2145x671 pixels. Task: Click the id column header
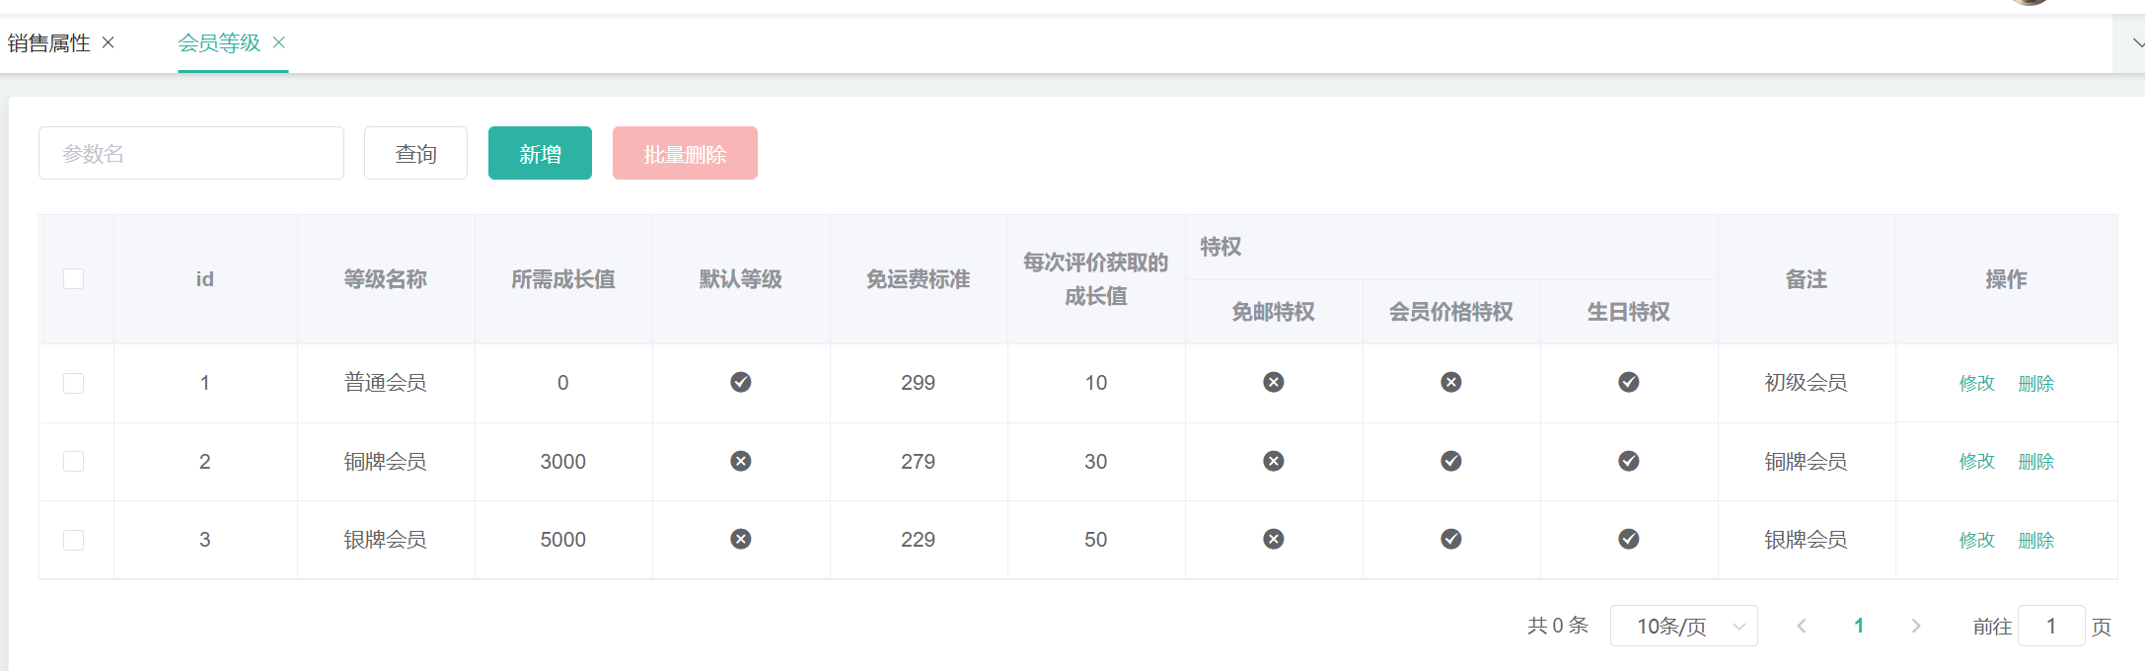pyautogui.click(x=205, y=279)
